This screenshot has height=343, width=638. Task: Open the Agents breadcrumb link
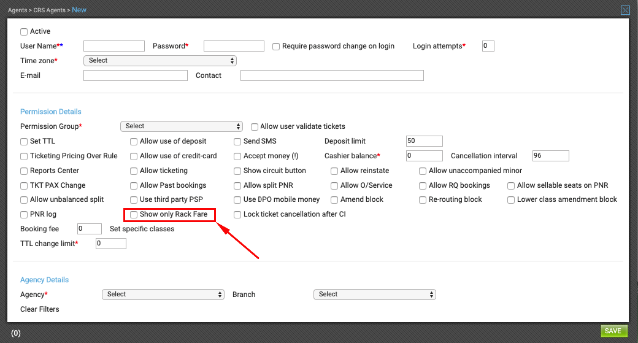click(x=18, y=10)
